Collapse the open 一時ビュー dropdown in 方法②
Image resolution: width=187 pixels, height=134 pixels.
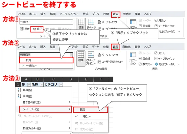[71, 55]
